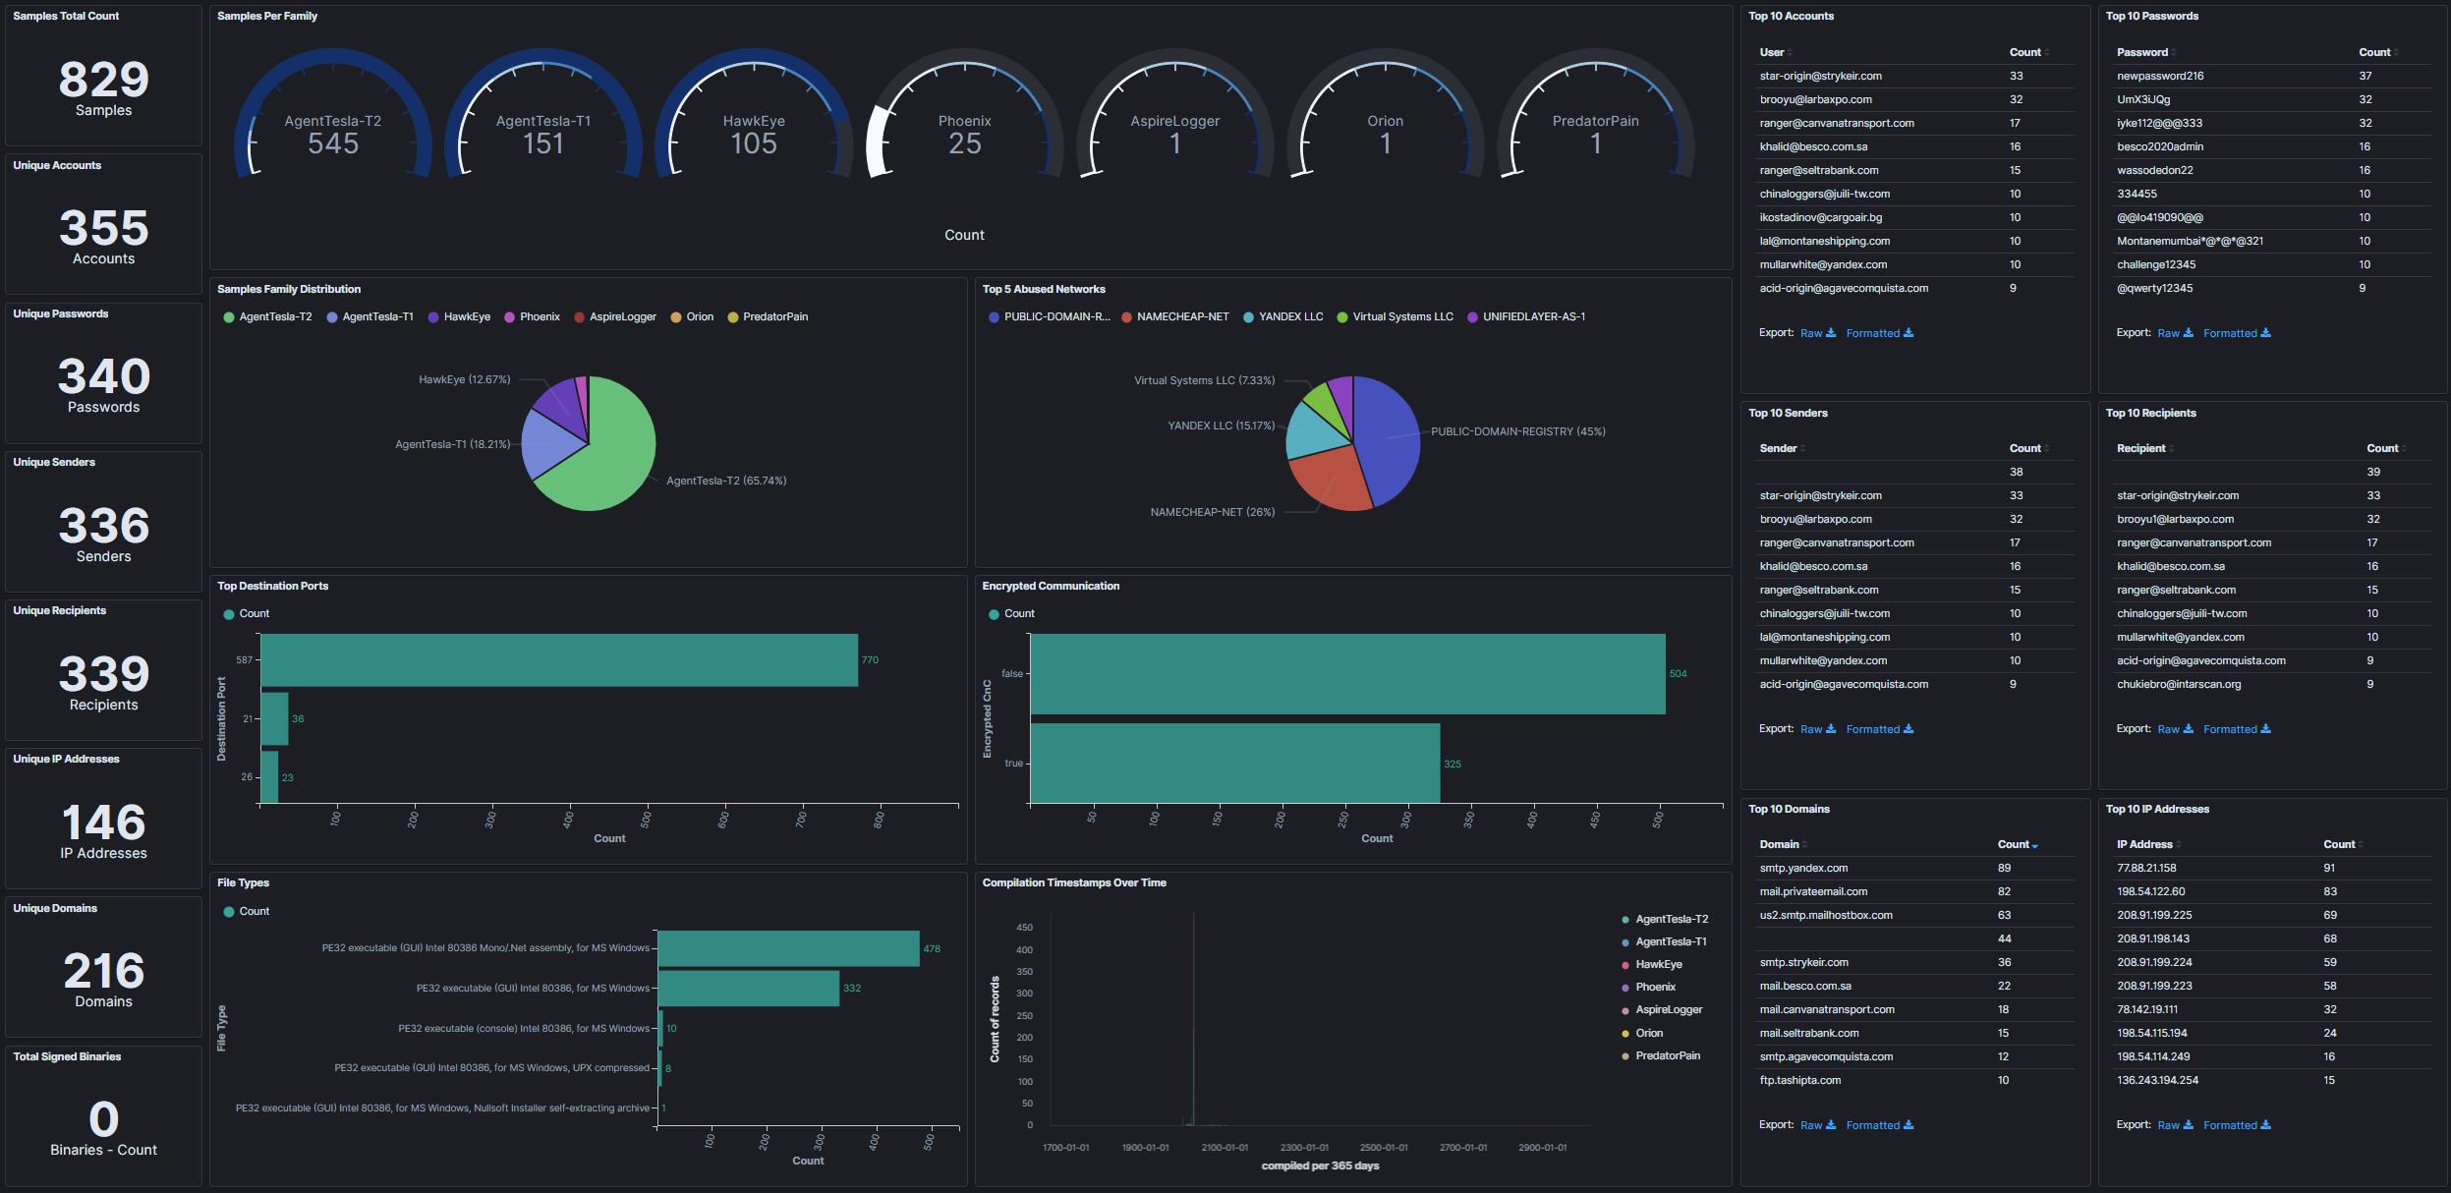The image size is (2451, 1193).
Task: Export Top 10 Accounts as Formatted
Action: 1879,333
